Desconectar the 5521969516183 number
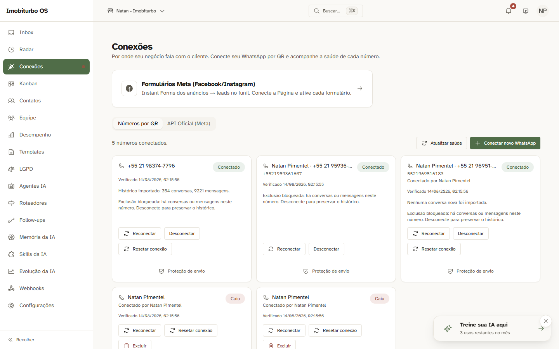Screen dimensions: 559x349 (471, 233)
